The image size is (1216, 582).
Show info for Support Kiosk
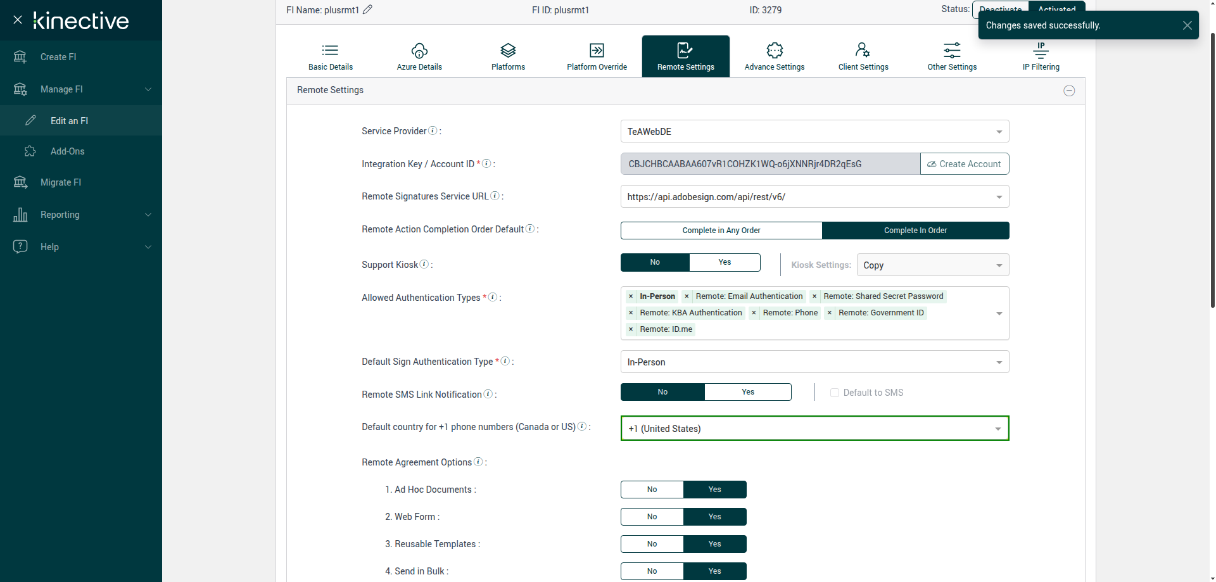point(424,264)
